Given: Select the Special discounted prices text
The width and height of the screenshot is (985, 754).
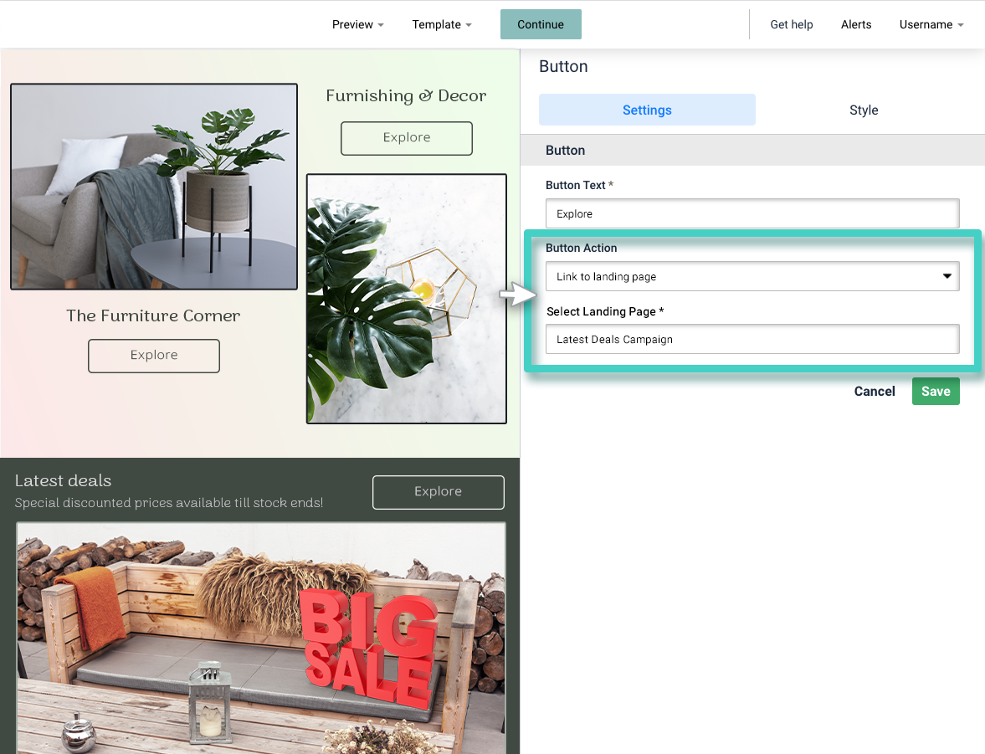Looking at the screenshot, I should [169, 503].
